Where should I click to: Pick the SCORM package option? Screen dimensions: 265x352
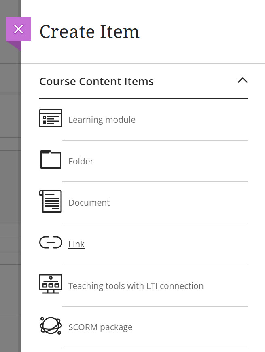[100, 327]
